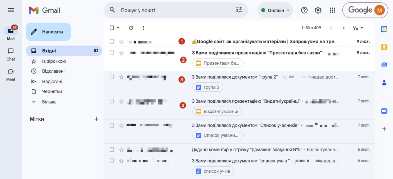This screenshot has height=179, width=393.
Task: Tick the checkbox for the Google сайт email
Action: pyautogui.click(x=112, y=42)
